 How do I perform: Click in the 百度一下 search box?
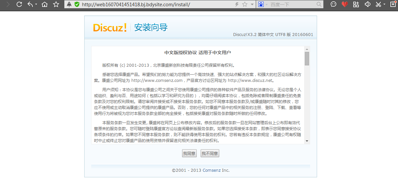point(292,5)
